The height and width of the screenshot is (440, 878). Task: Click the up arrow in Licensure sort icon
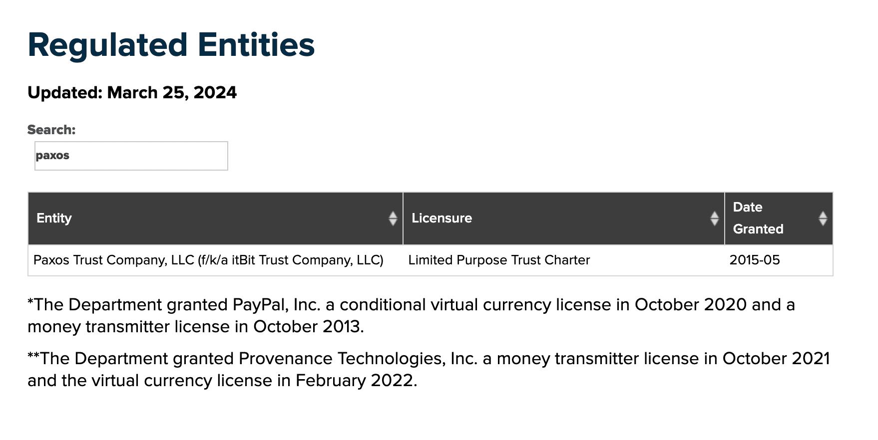(715, 215)
